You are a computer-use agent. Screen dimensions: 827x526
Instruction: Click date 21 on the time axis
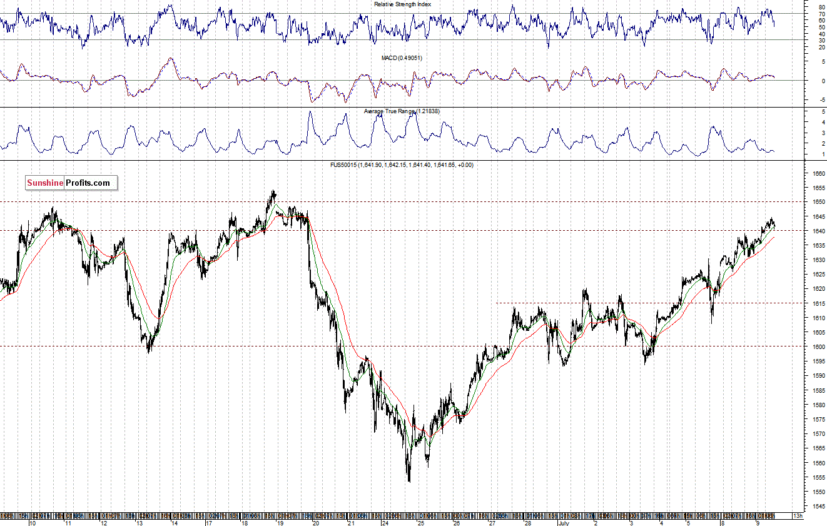352,522
